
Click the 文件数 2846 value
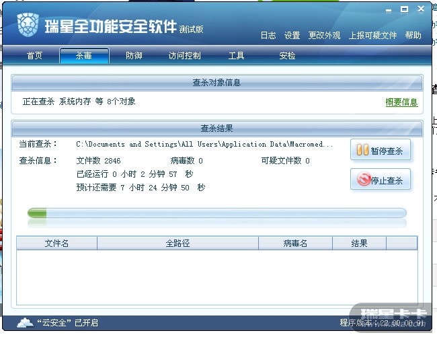click(x=98, y=161)
